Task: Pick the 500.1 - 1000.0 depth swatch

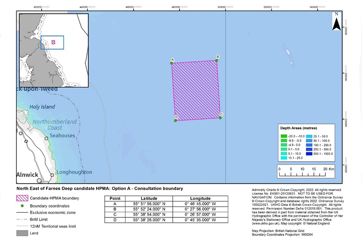Action: [x=308, y=153]
